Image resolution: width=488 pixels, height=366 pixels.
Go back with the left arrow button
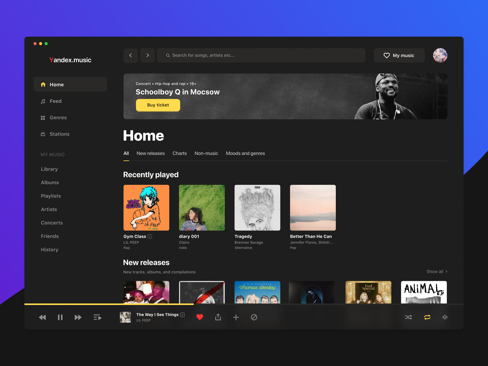(131, 55)
